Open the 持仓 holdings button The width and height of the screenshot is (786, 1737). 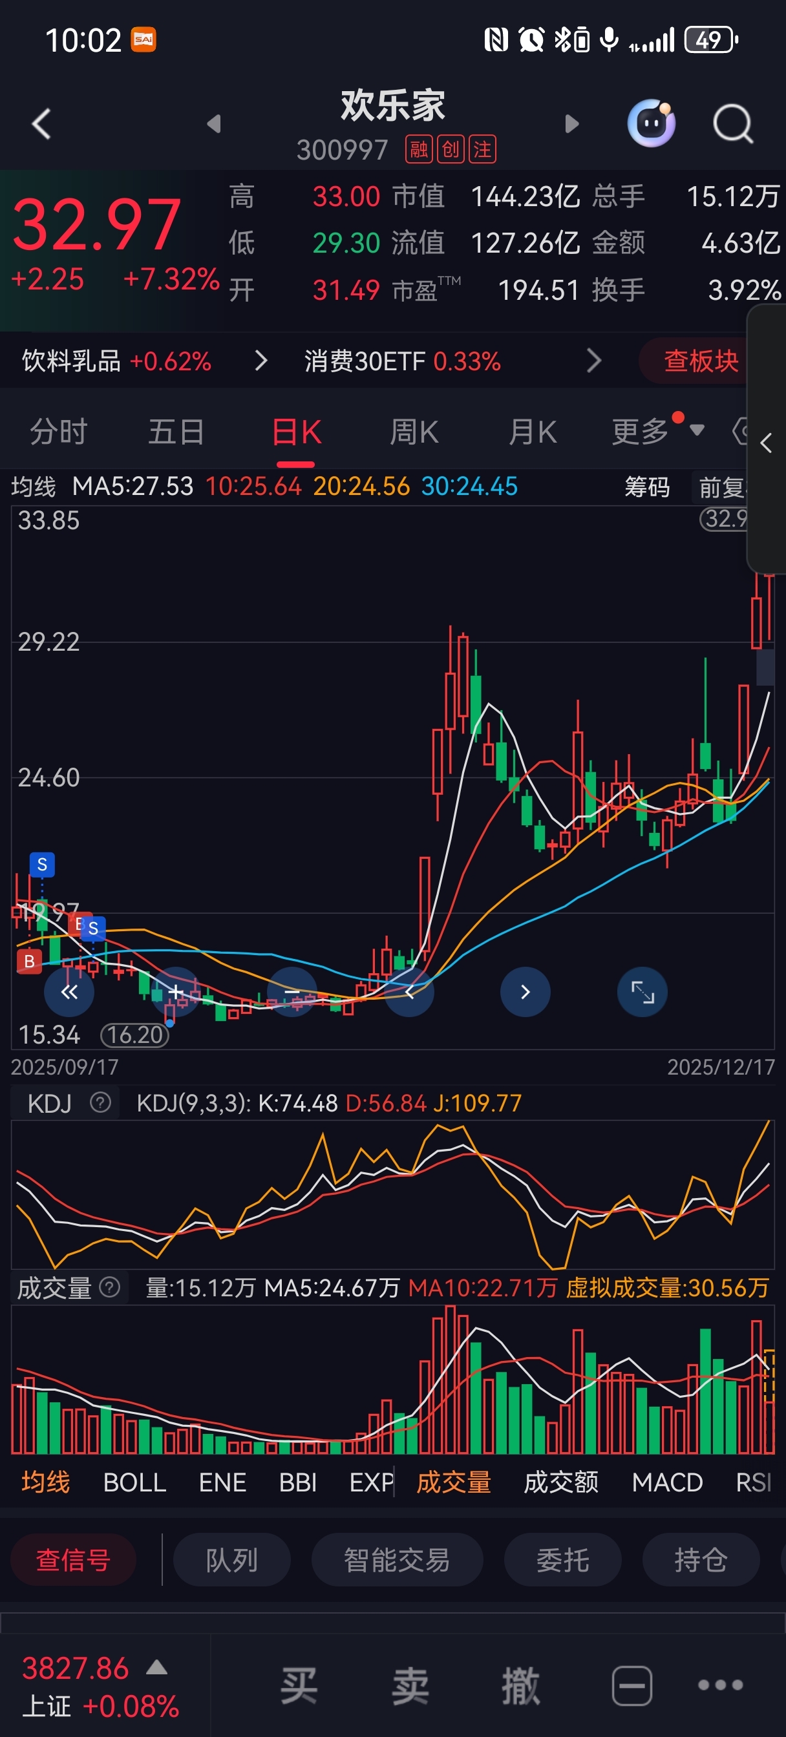(701, 1560)
